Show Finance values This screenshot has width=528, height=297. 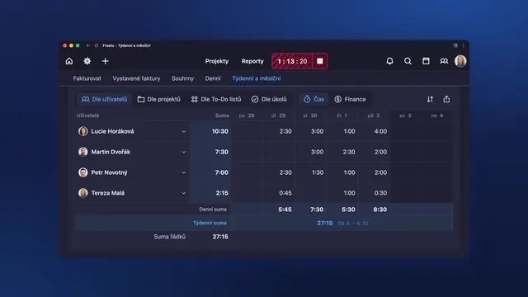coord(350,99)
